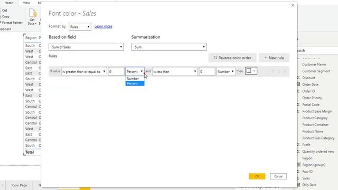The width and height of the screenshot is (338, 190).
Task: Select the Profit field
Action: (x=306, y=145)
